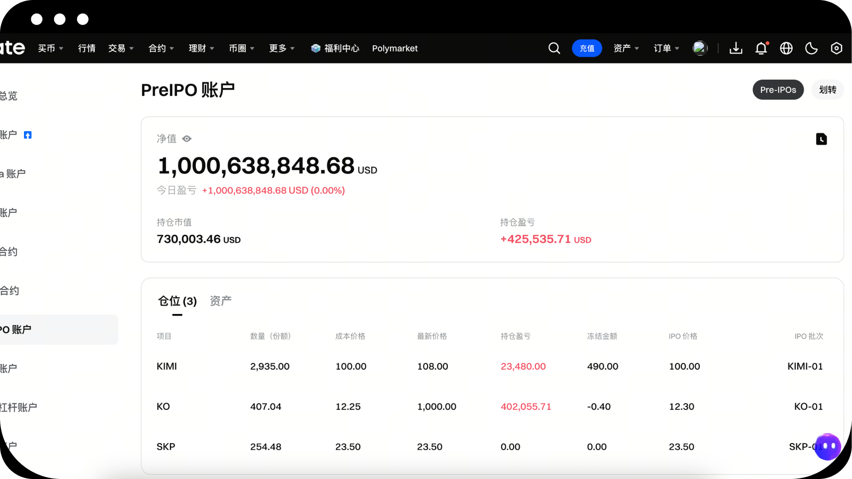Image resolution: width=852 pixels, height=479 pixels.
Task: Expand the 资产 dropdown in top bar
Action: [626, 48]
